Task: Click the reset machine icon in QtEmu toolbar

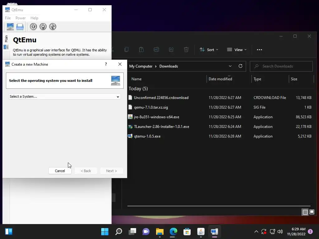Action: point(53,27)
